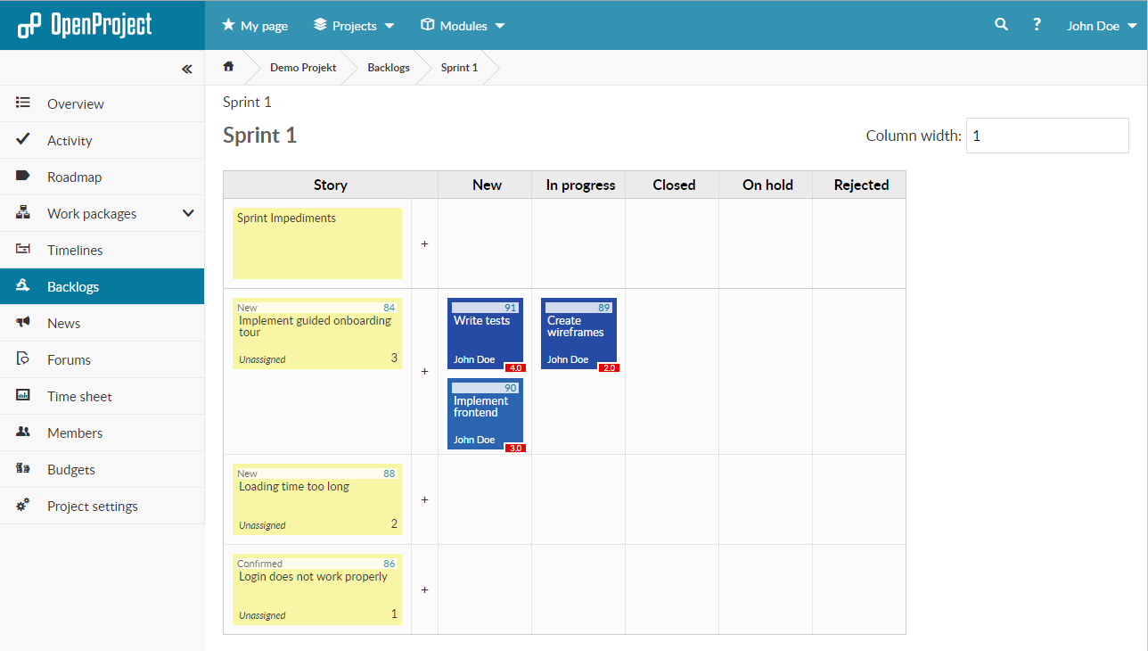
Task: Open the Modules dropdown menu
Action: coord(463,26)
